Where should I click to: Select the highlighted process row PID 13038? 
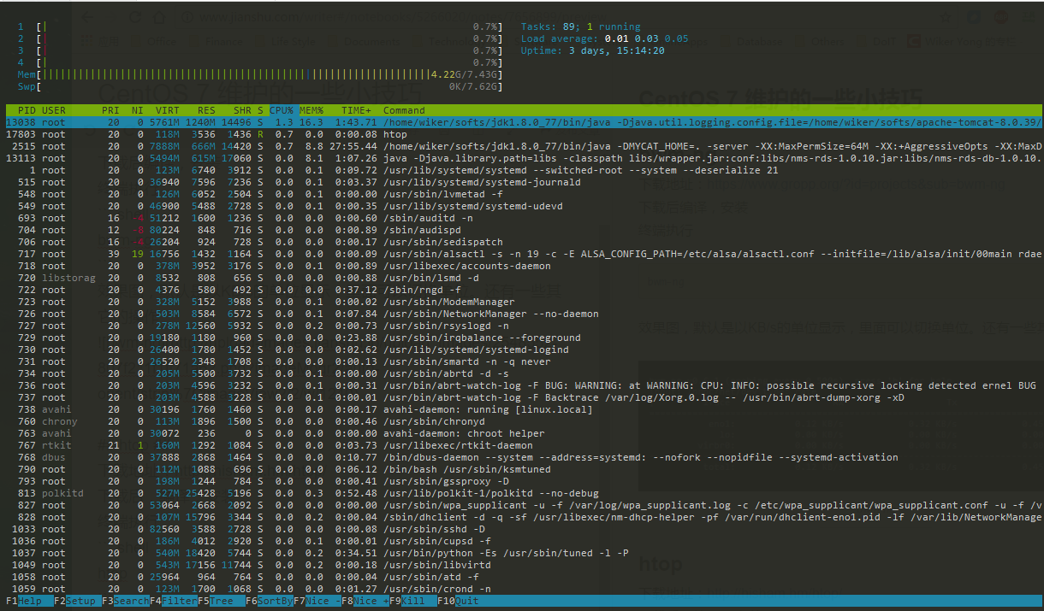click(522, 122)
